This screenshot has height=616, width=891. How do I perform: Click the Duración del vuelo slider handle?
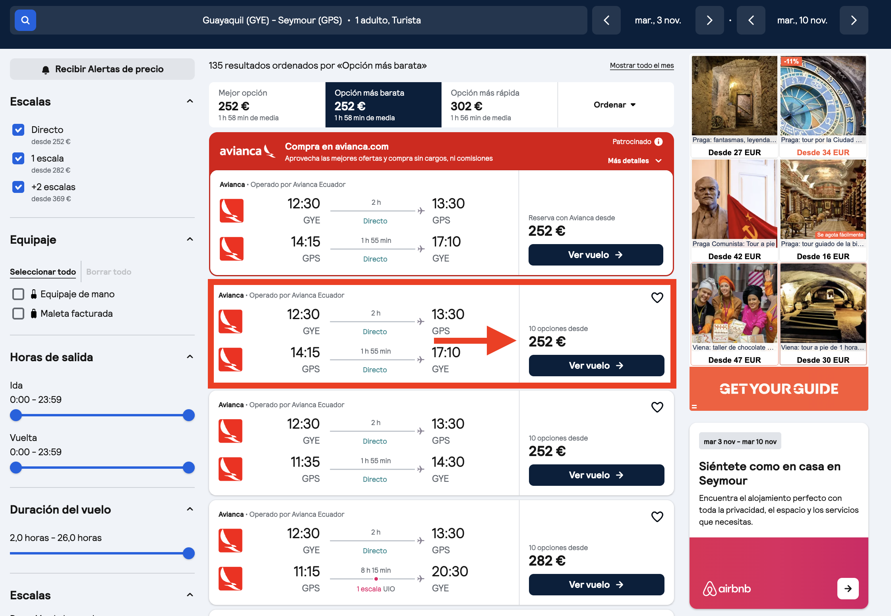[189, 553]
